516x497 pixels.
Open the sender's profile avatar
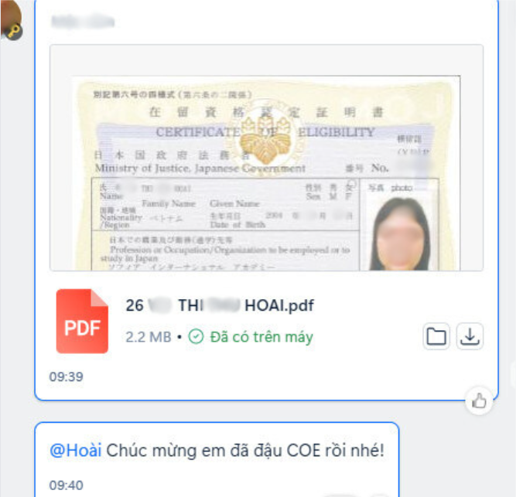tap(9, 18)
